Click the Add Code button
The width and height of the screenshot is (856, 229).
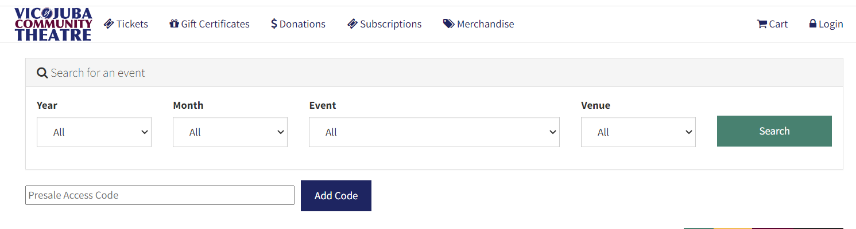336,196
